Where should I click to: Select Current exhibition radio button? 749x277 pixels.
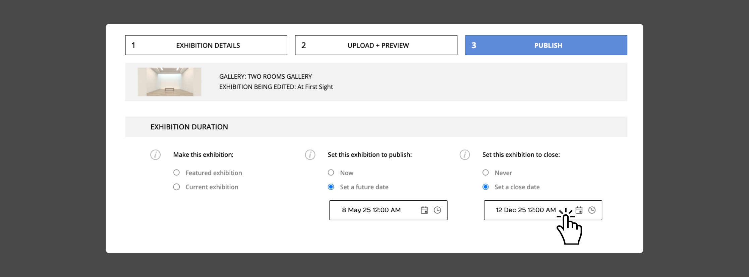click(176, 187)
